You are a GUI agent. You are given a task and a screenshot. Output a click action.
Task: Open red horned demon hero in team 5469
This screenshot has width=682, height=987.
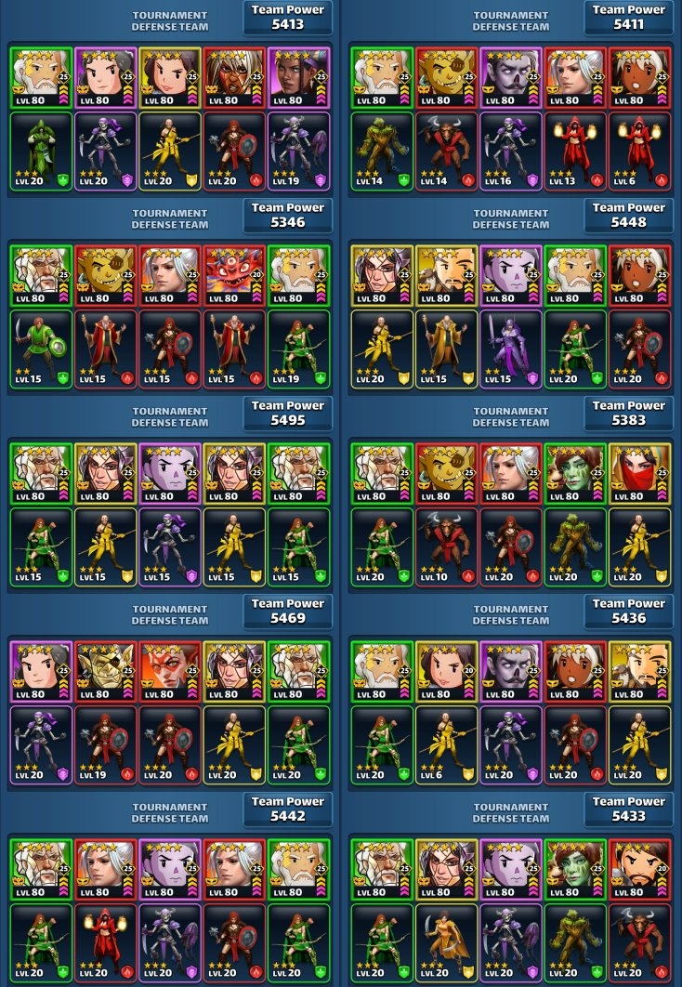pos(170,672)
